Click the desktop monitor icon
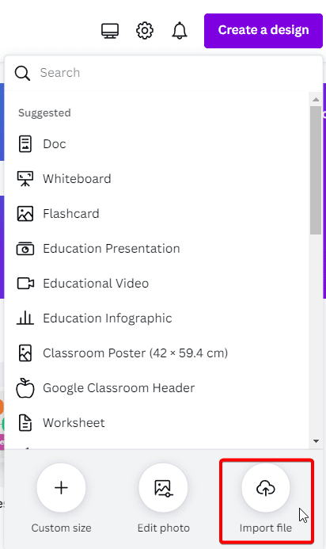The height and width of the screenshot is (549, 326). [x=110, y=31]
